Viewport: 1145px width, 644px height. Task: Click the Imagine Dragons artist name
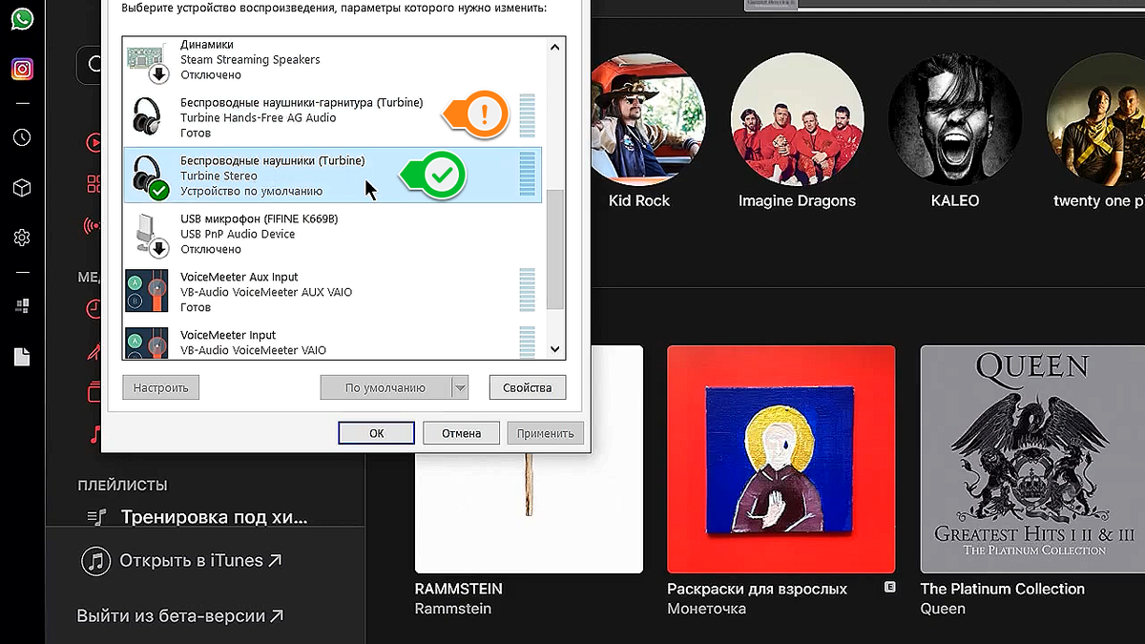(797, 200)
